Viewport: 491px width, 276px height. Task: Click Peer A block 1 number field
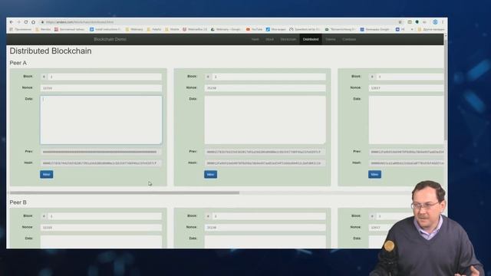click(x=105, y=77)
